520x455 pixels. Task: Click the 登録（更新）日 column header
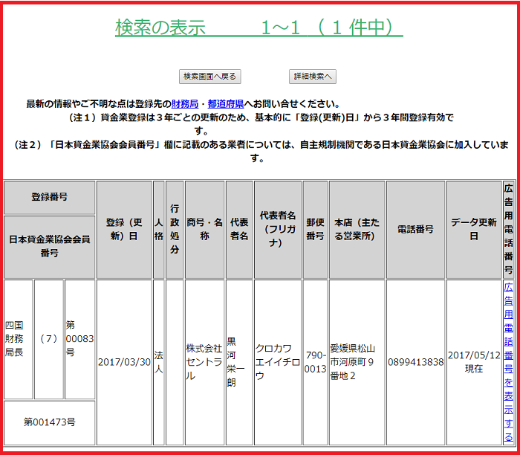pos(124,229)
